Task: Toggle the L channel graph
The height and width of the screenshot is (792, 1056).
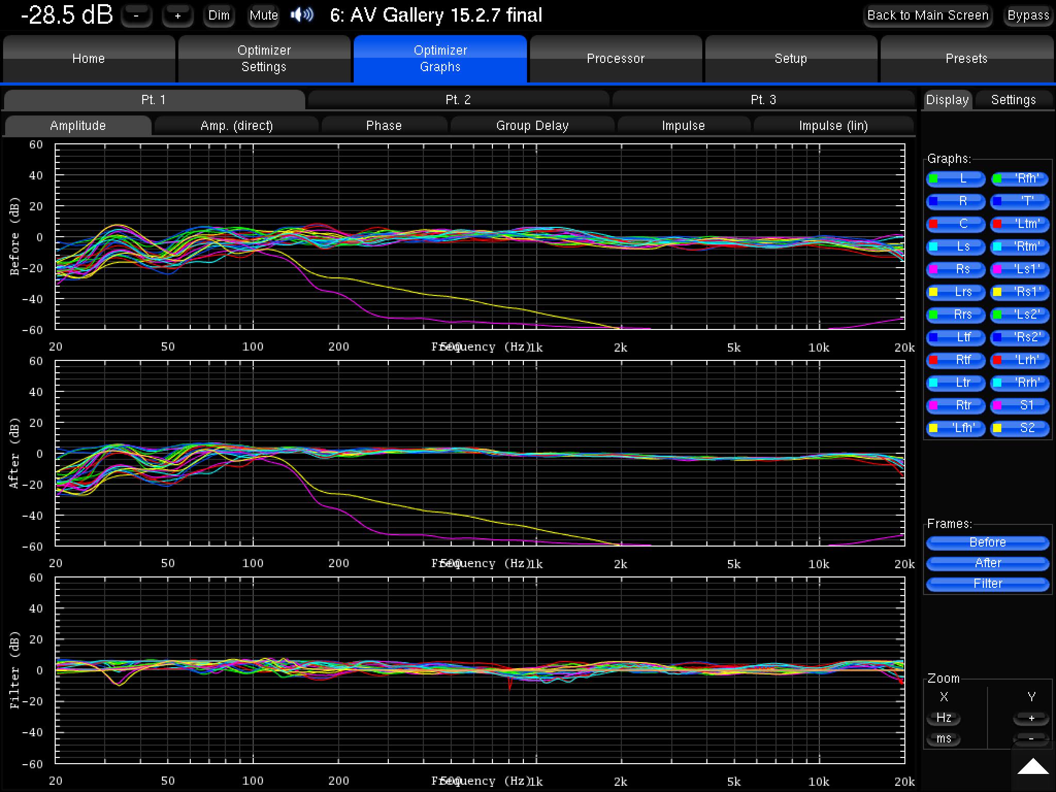Action: pos(956,179)
